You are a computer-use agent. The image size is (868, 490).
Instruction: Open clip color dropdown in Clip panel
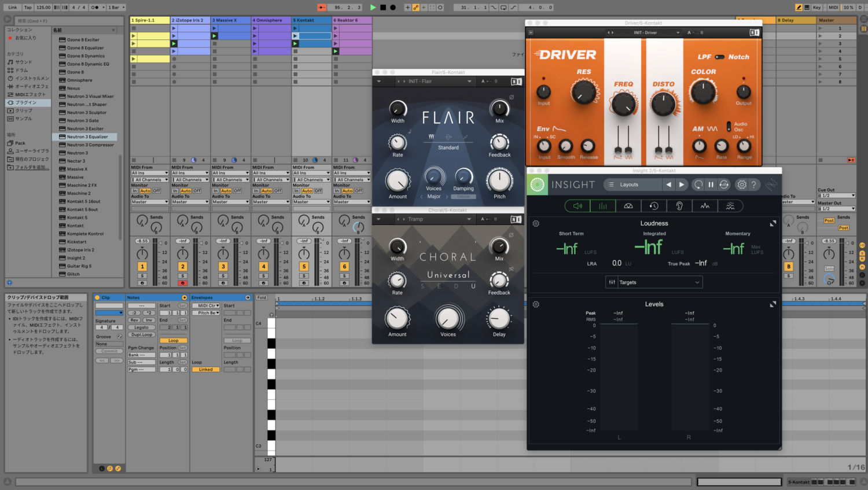109,313
